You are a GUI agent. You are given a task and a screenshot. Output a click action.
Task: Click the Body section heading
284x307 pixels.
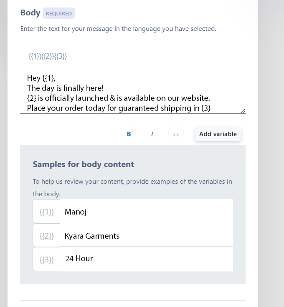tap(30, 12)
